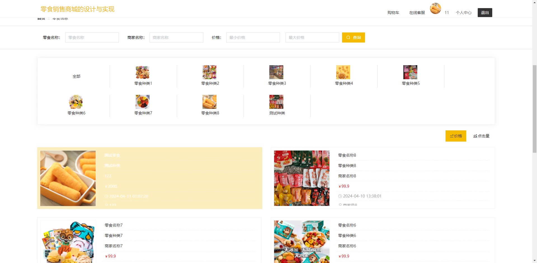
Task: Focus the 商家名称 input field
Action: (176, 37)
